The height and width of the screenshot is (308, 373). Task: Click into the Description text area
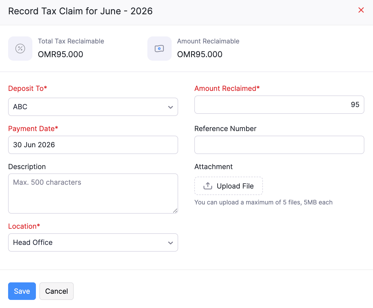click(x=93, y=193)
